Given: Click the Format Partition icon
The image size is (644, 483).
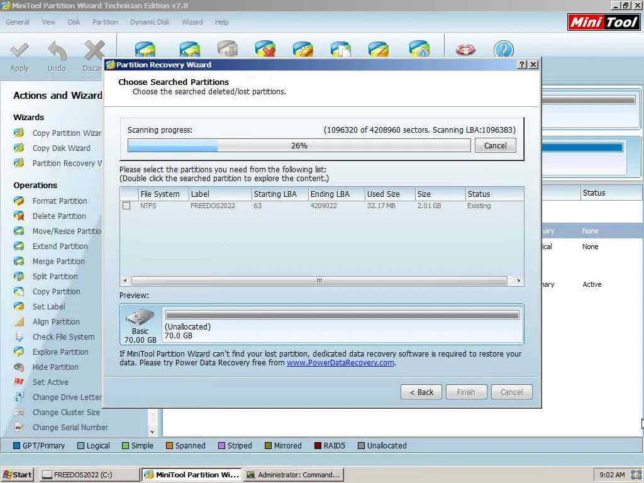Looking at the screenshot, I should coord(19,201).
